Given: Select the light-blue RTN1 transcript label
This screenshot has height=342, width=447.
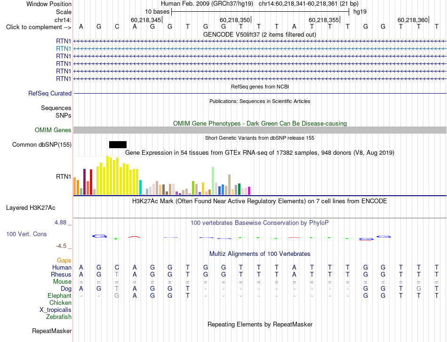Looking at the screenshot, I should [x=64, y=49].
